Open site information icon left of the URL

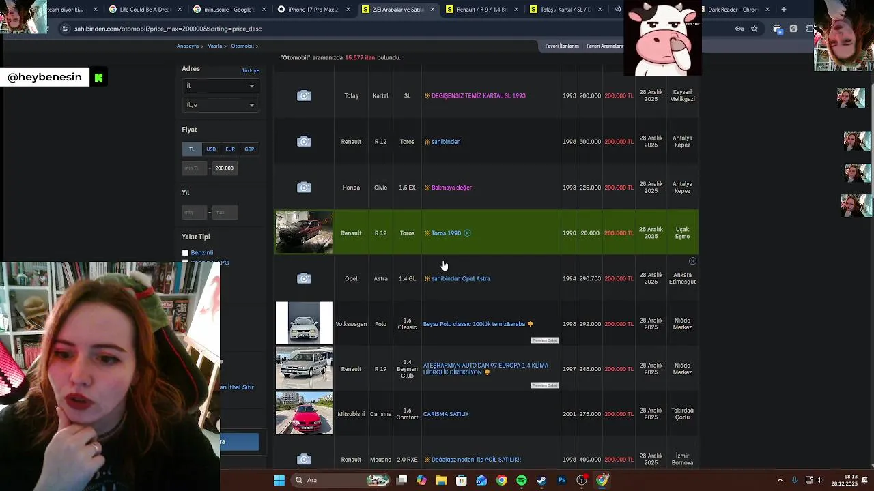(x=65, y=29)
